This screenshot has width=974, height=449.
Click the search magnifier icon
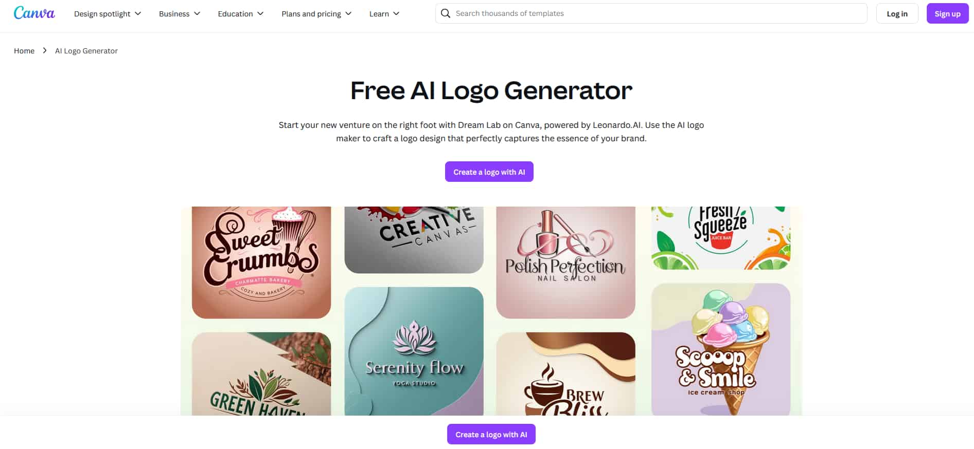click(x=446, y=13)
